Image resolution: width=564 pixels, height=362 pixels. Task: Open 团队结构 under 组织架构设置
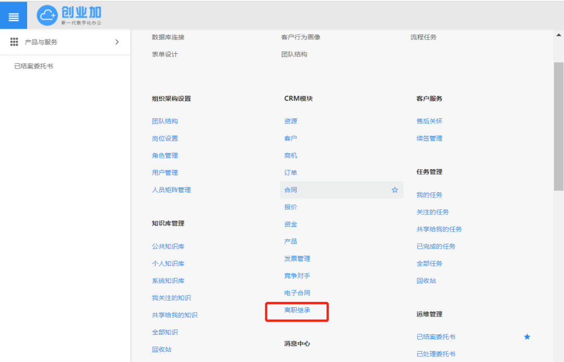coord(165,121)
